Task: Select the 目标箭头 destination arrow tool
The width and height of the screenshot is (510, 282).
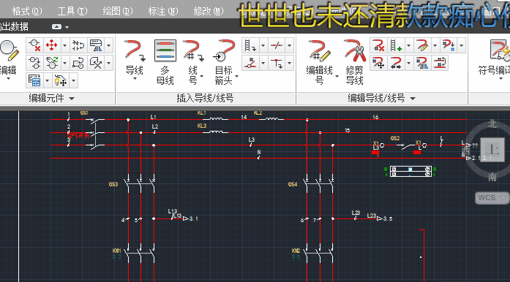Action: pyautogui.click(x=224, y=61)
